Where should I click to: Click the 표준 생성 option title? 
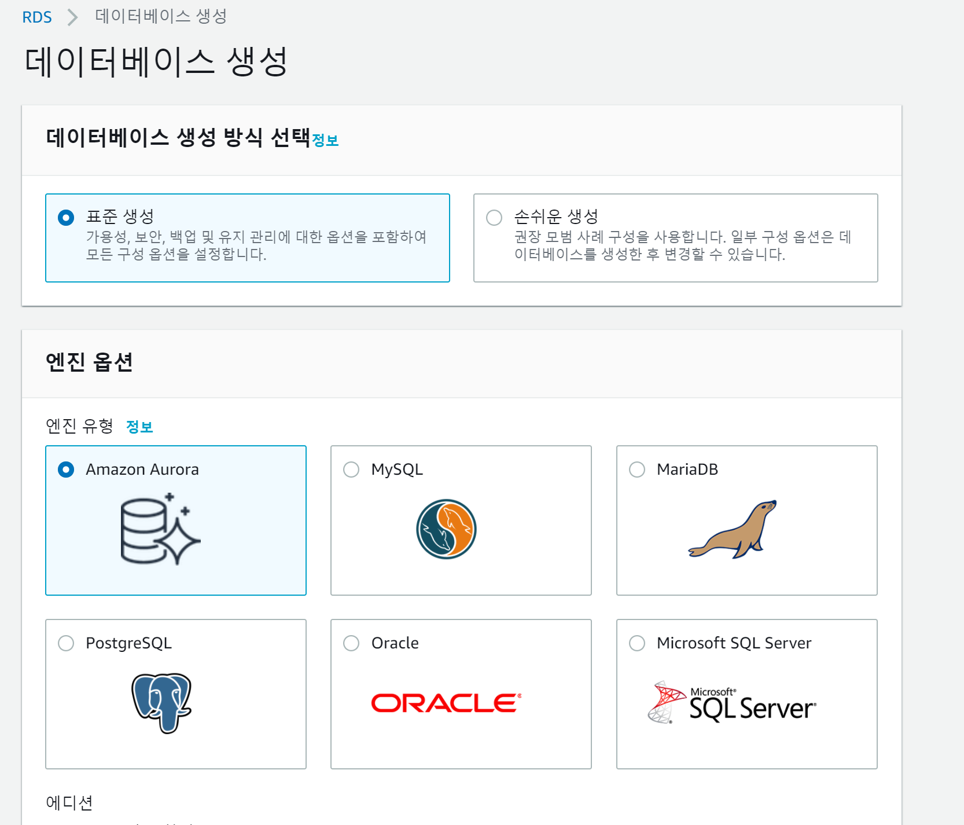pos(120,217)
